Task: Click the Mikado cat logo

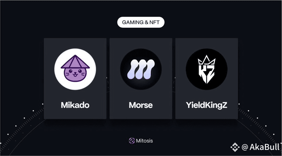Action: point(75,68)
